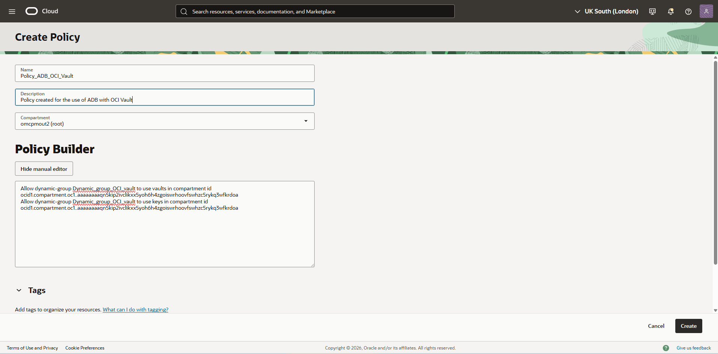The width and height of the screenshot is (718, 354).
Task: Open the 'What can I do with tagging?' link
Action: (x=136, y=310)
